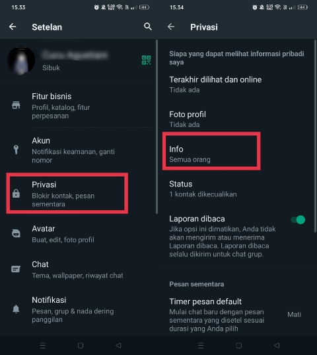Screen dimensions: 317x355
Task: Open Notifikasi settings entry
Action: (x=78, y=309)
